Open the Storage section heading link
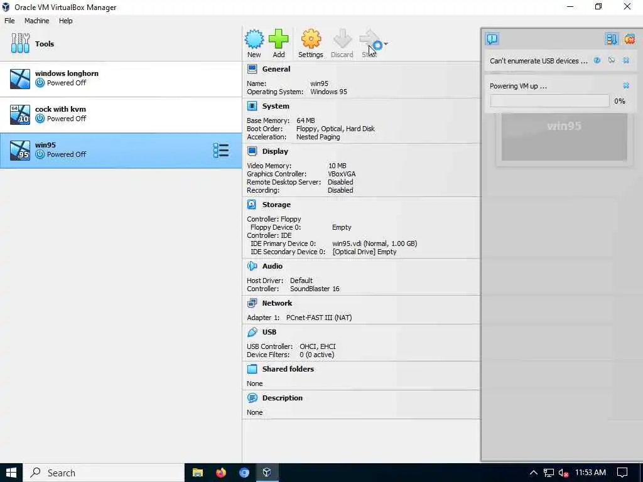Viewport: 643px width, 482px height. (276, 205)
